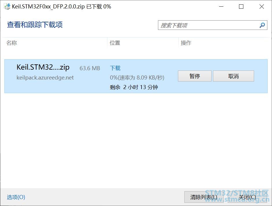
Task: Click the Action column header
Action: (186, 43)
